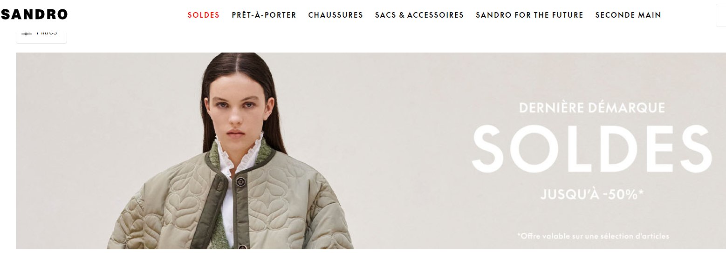Open SANDRO FOR THE FUTURE section
Viewport: 726px width, 253px height.
point(529,15)
